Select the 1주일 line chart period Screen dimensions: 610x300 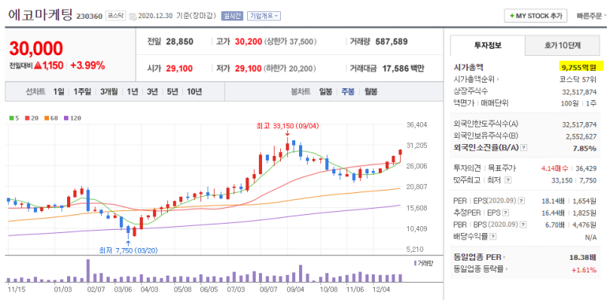click(x=82, y=92)
